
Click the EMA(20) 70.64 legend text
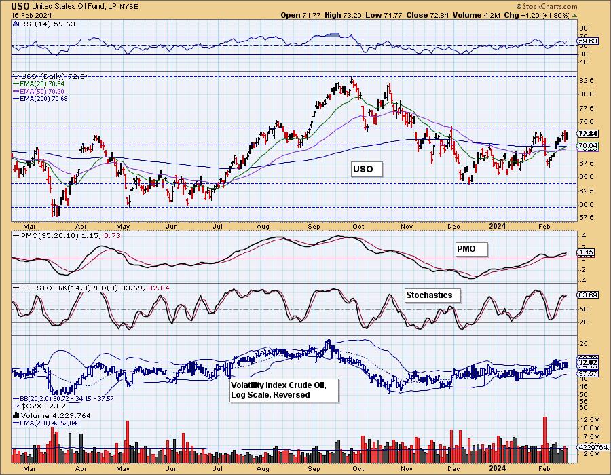42,83
